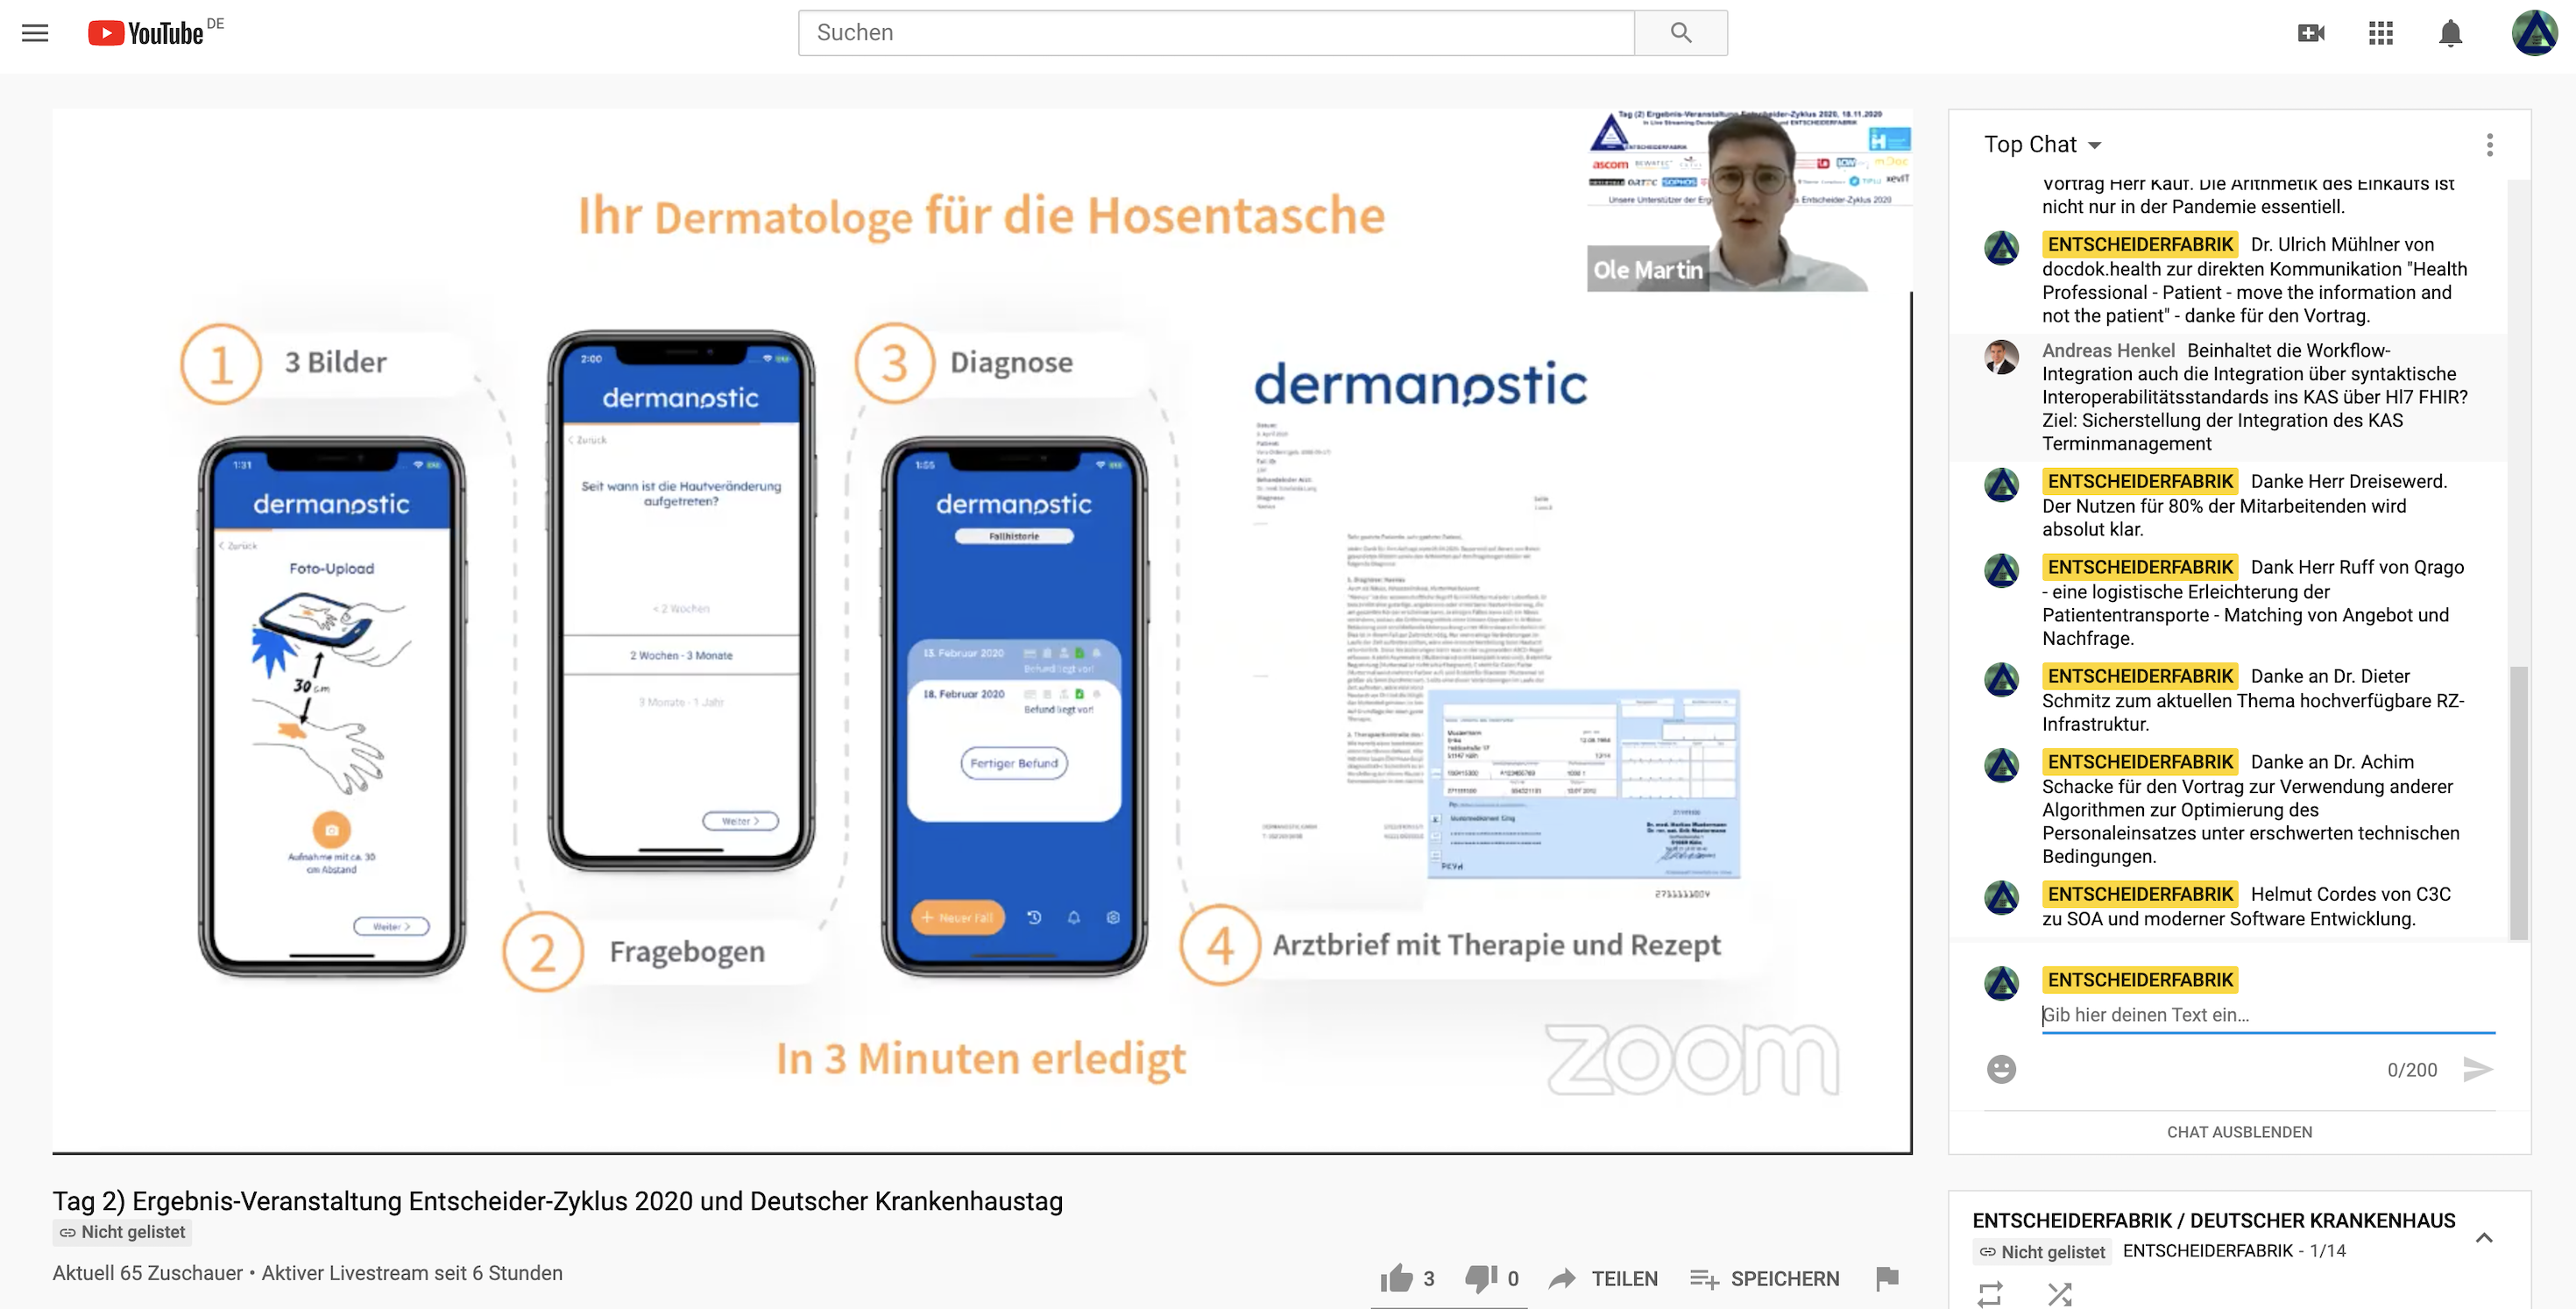Screen dimensions: 2576x1309
Task: Focus the Suchen search field
Action: click(1216, 33)
